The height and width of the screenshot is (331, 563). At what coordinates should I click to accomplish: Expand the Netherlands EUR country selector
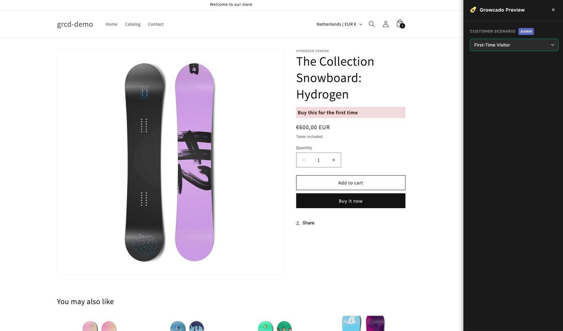[339, 24]
